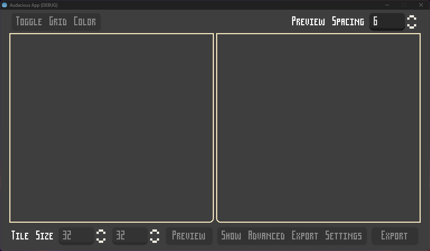Show Advanced Export Settings
This screenshot has width=430, height=251.
[x=292, y=236]
